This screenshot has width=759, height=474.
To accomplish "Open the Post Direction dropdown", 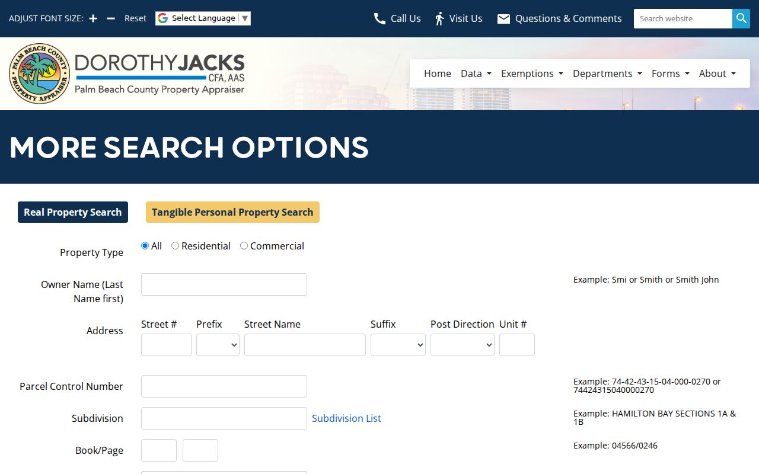I will (463, 345).
